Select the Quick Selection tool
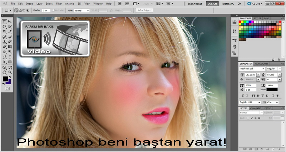The width and height of the screenshot is (286, 152). tap(10, 26)
